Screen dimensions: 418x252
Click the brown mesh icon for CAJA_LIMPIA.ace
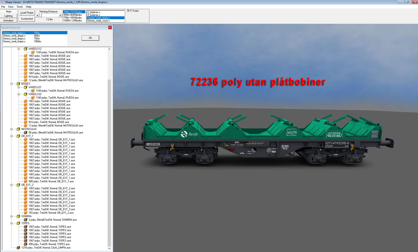coord(18,248)
